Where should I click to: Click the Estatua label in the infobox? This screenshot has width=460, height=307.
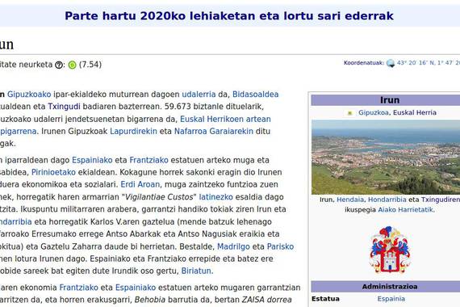click(x=325, y=299)
